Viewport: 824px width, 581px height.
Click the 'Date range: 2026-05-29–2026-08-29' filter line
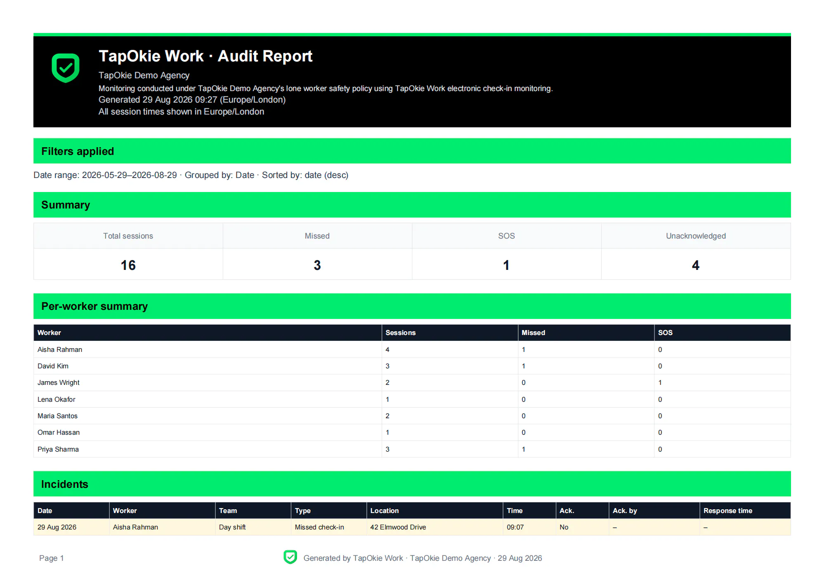pyautogui.click(x=191, y=175)
